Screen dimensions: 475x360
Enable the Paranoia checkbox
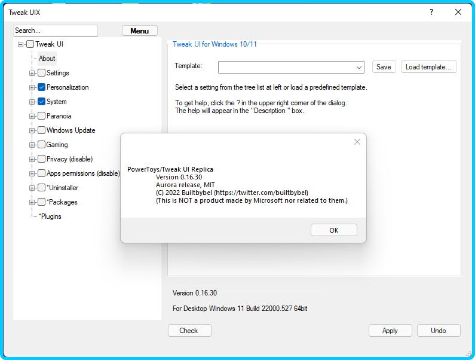pos(41,116)
